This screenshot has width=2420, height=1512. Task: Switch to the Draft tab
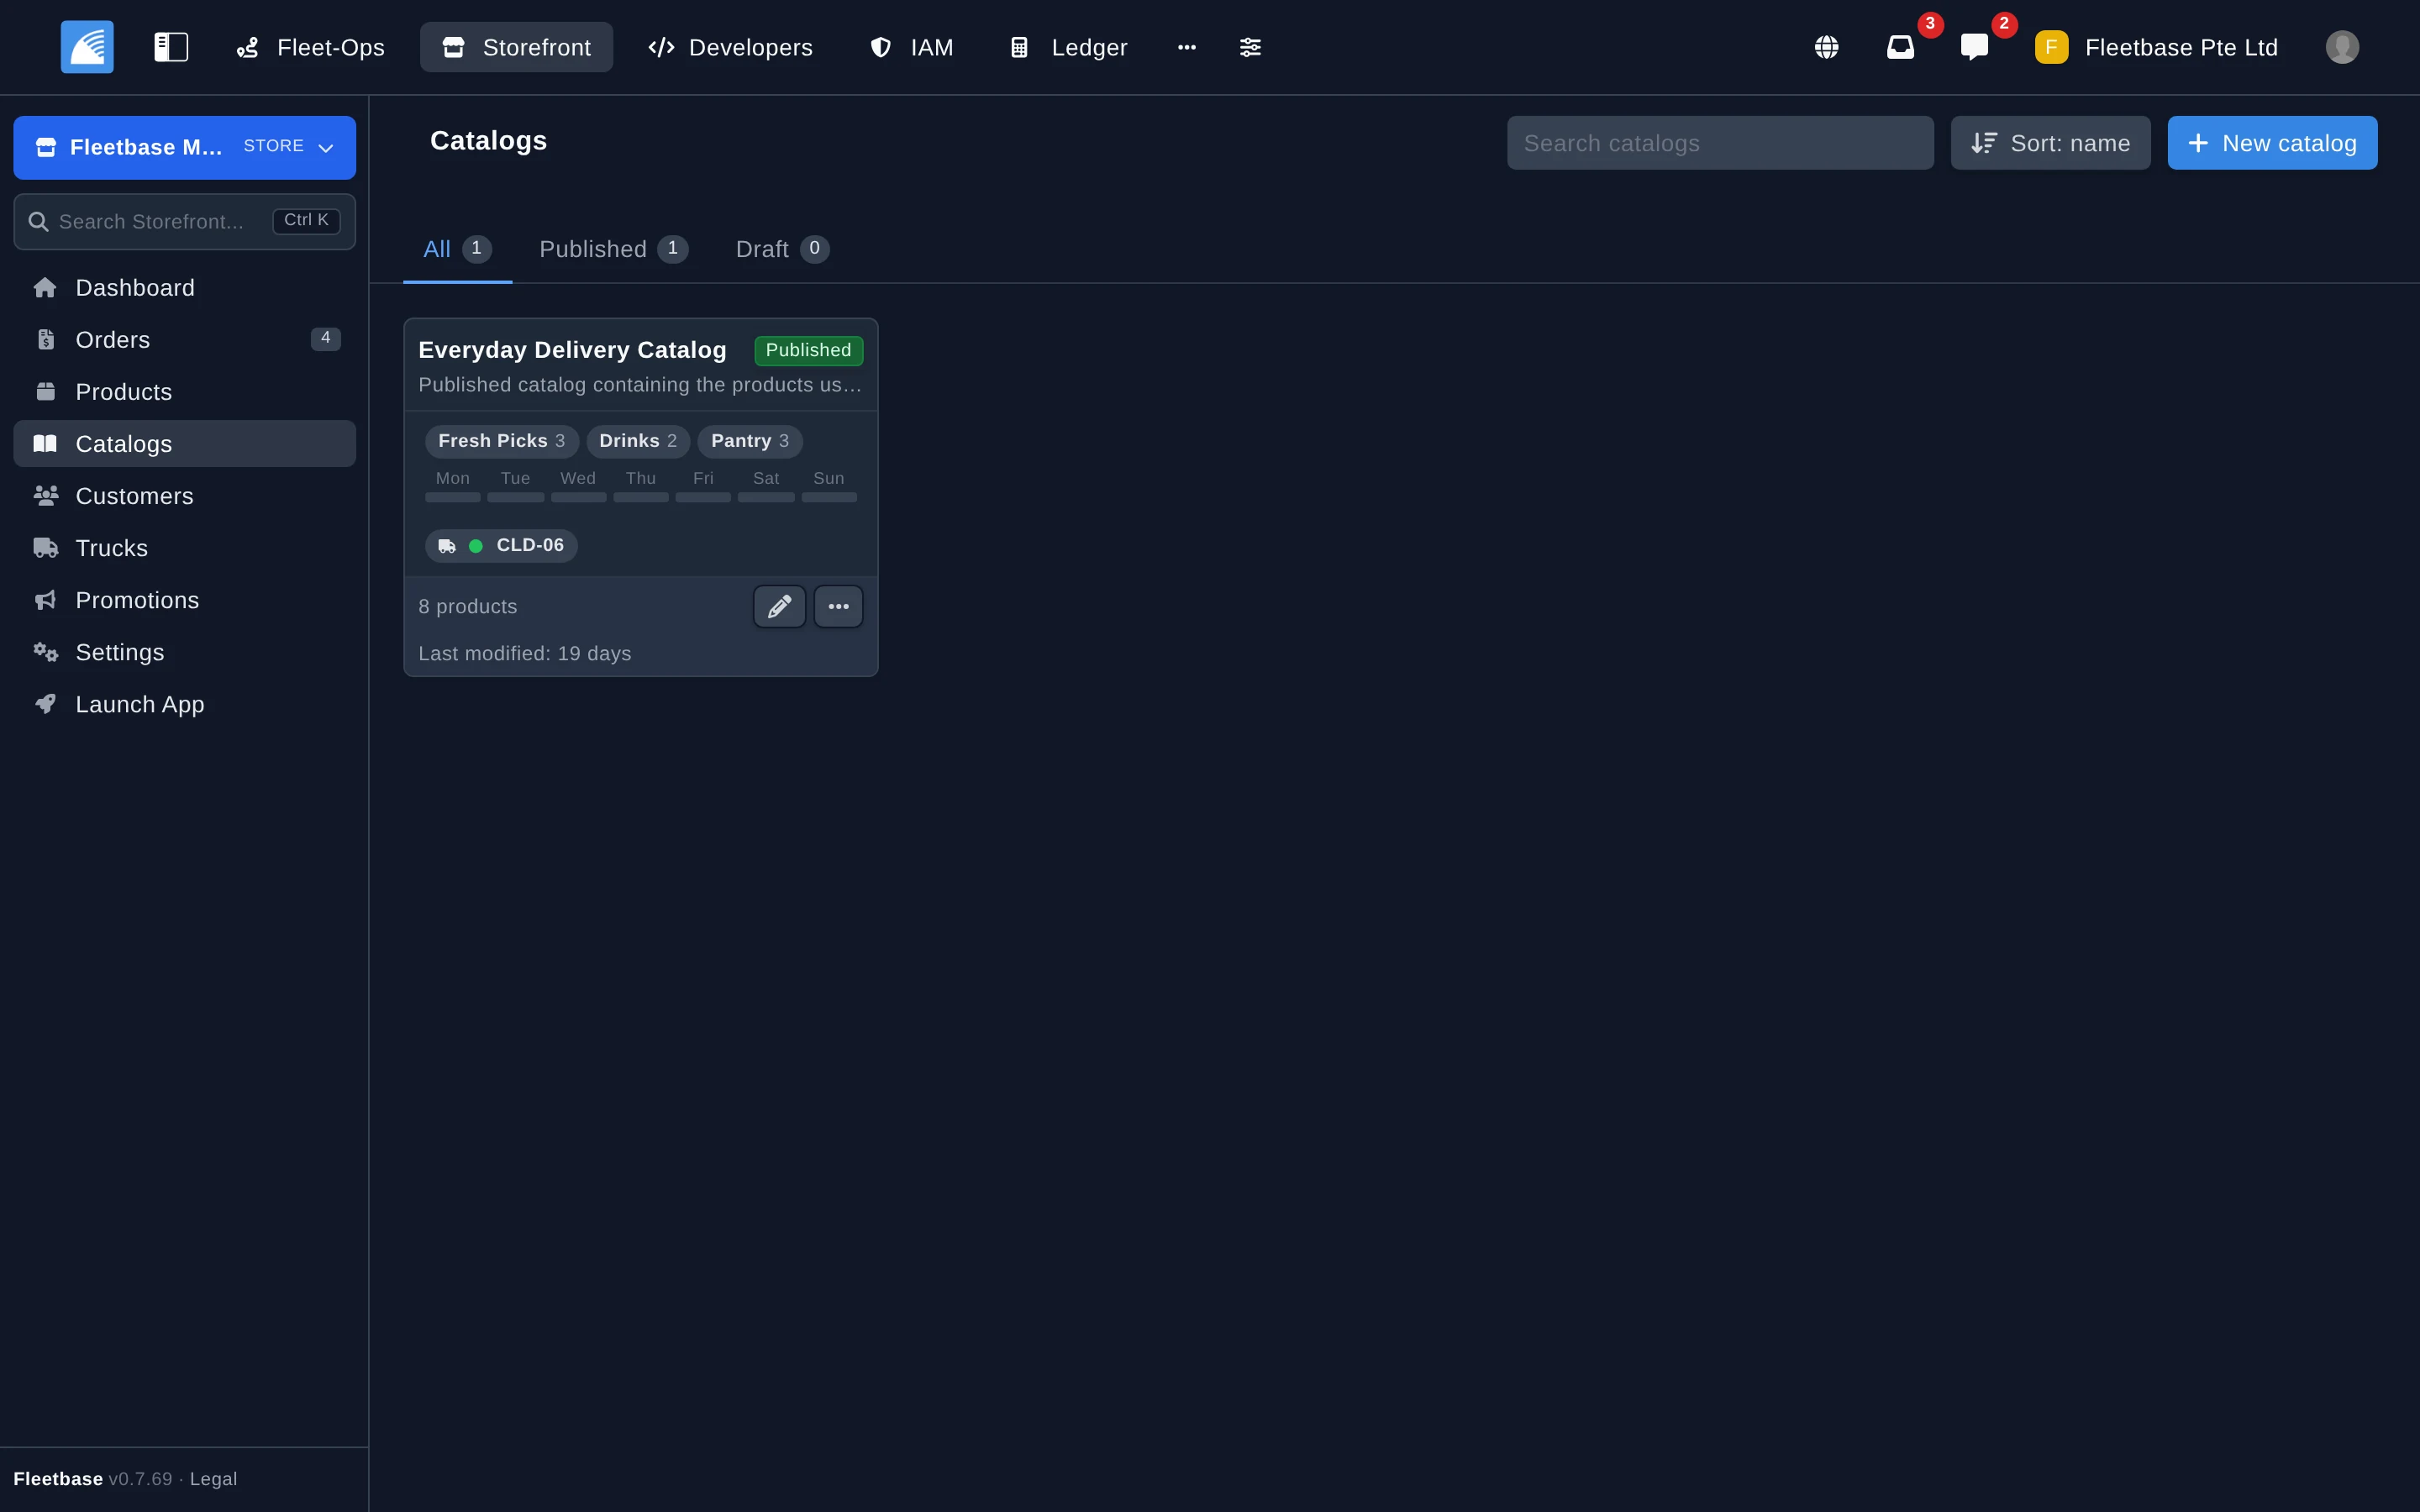coord(782,249)
